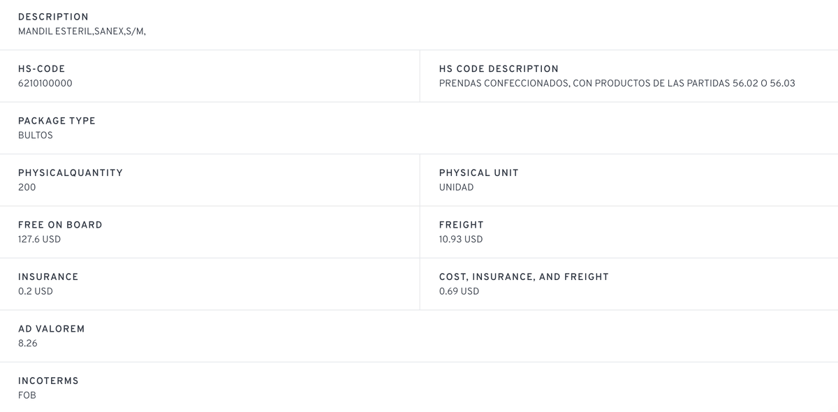Click the HS CODE DESCRIPTION label
This screenshot has height=412, width=838.
point(499,69)
